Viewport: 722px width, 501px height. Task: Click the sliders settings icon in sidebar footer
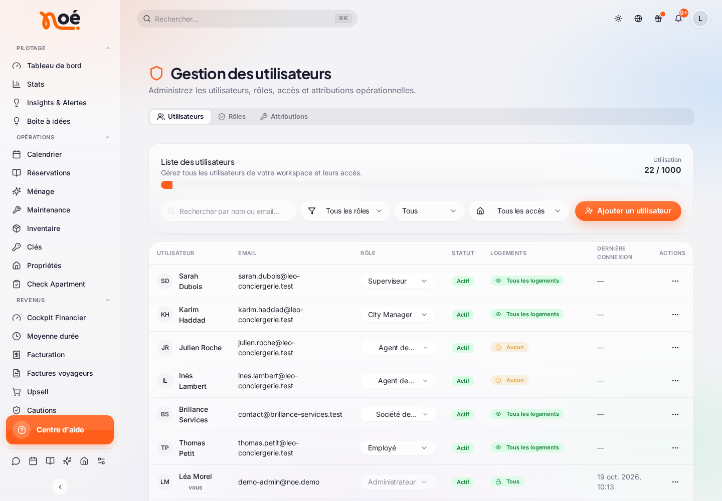pos(101,461)
